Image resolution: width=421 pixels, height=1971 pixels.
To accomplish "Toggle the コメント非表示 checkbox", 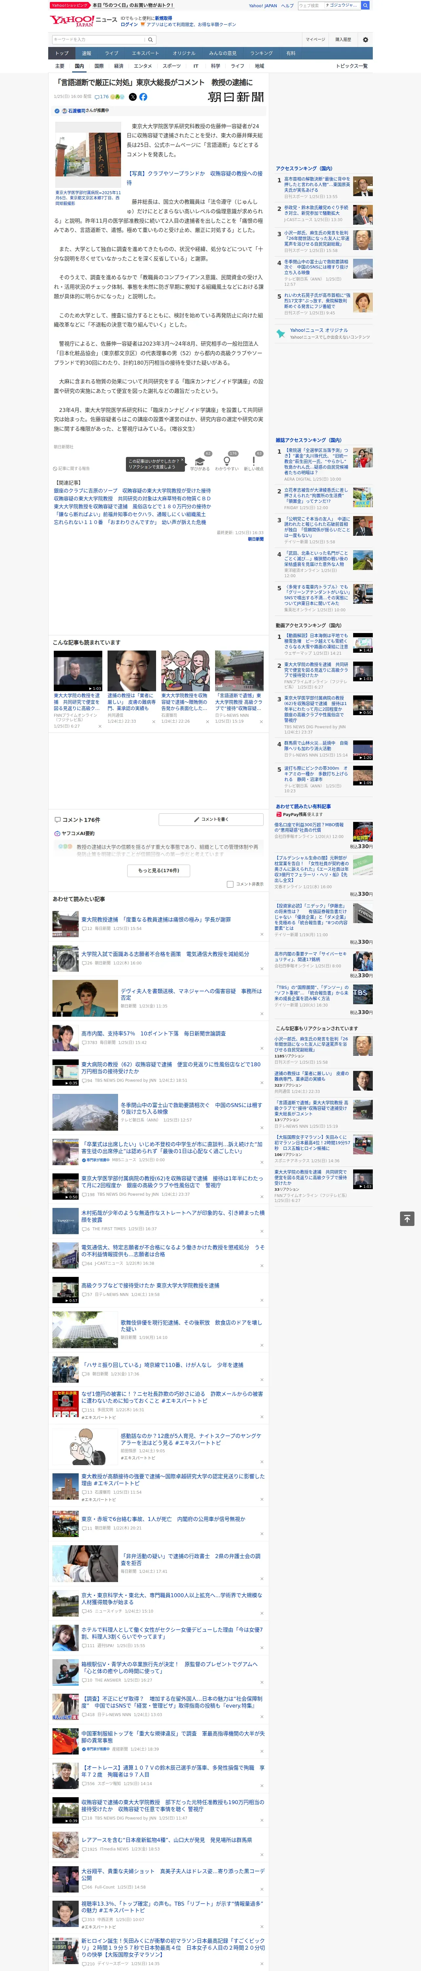I will (230, 885).
